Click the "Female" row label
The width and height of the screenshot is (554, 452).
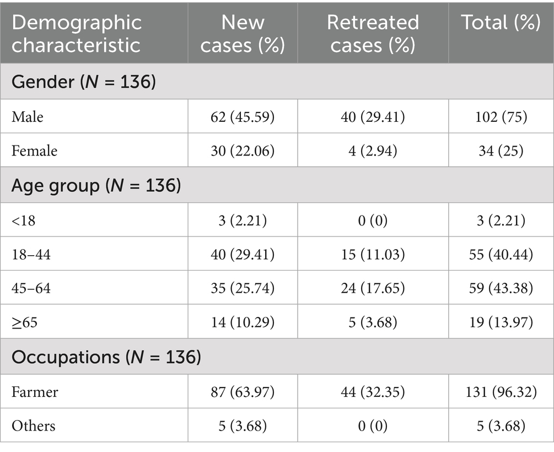pyautogui.click(x=34, y=150)
